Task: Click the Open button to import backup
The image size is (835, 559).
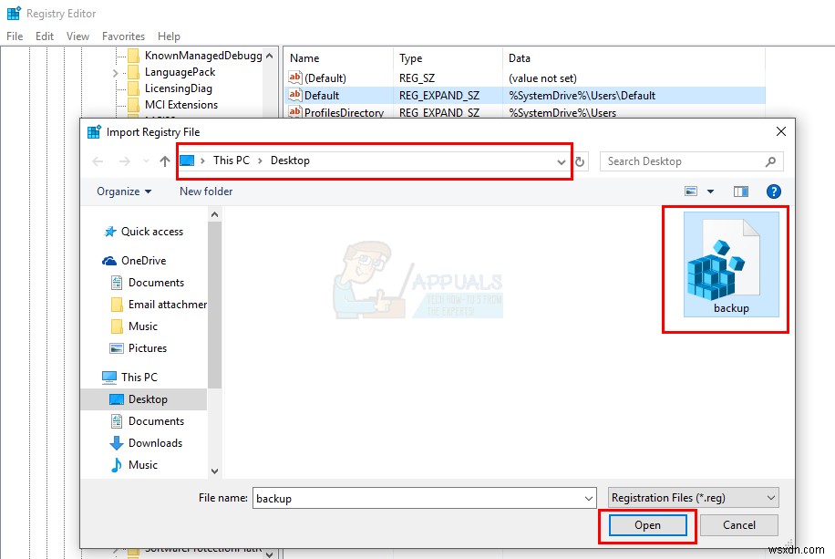Action: tap(647, 525)
